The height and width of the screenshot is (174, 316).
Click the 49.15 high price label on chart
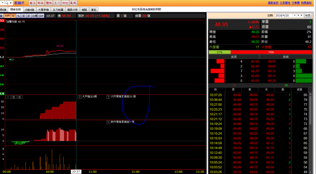[60, 46]
